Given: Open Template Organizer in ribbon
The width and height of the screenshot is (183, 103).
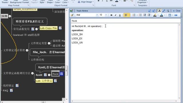Looking at the screenshot, I should [x=142, y=2].
